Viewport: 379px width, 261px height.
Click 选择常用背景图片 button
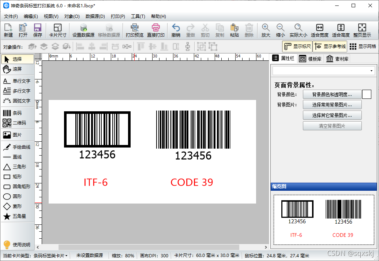(332, 105)
